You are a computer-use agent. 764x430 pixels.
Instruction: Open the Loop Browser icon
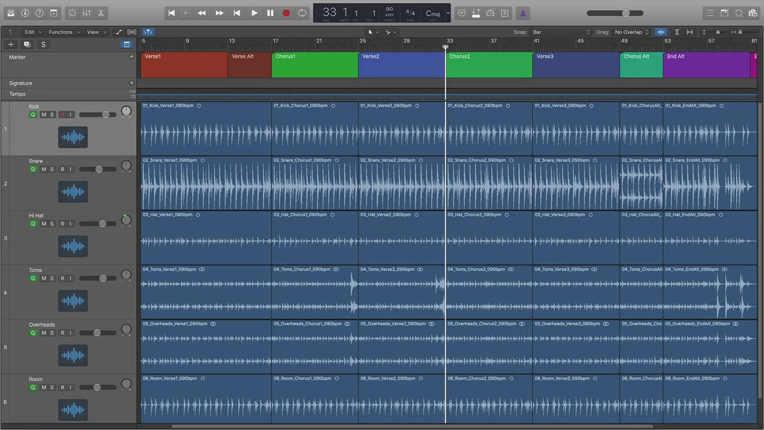pyautogui.click(x=739, y=13)
